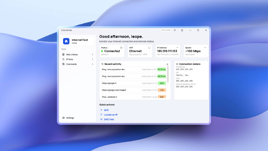Open the WiFi quick action link
Viewport: 268px width, 151px height.
106,110
